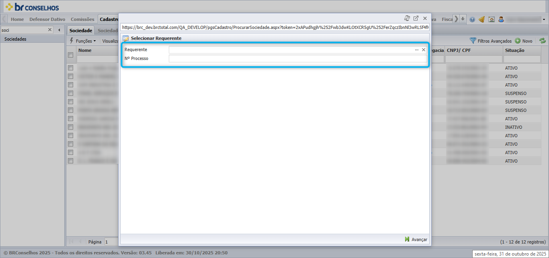Clear the 'soci' menu search box
The height and width of the screenshot is (258, 549).
click(50, 30)
